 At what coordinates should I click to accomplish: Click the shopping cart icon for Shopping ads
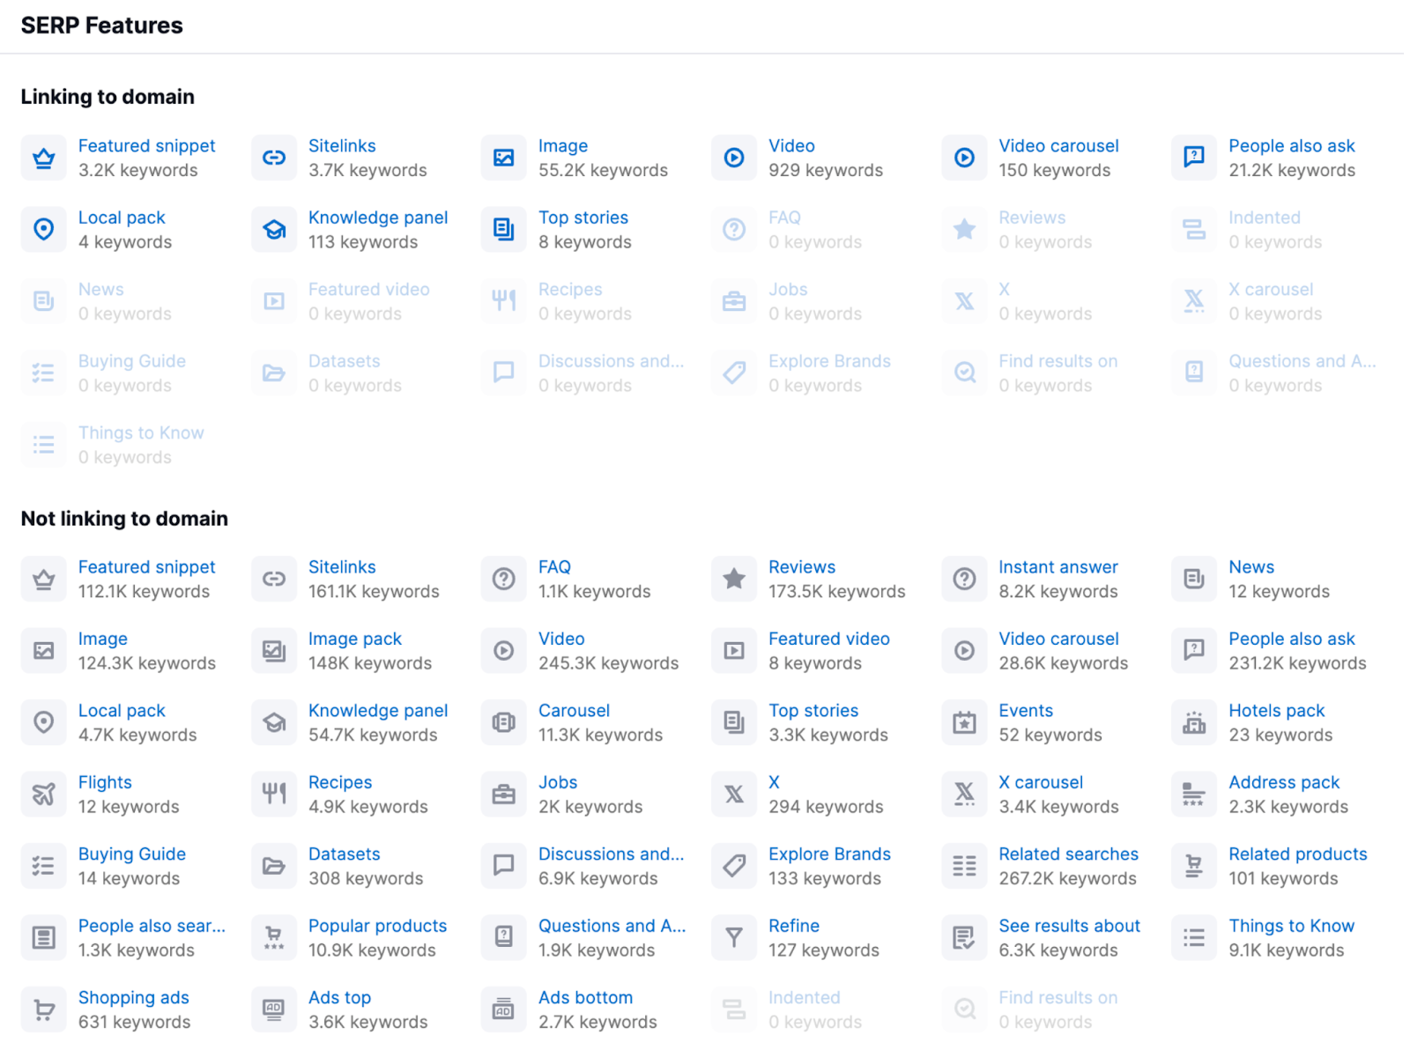(44, 1009)
